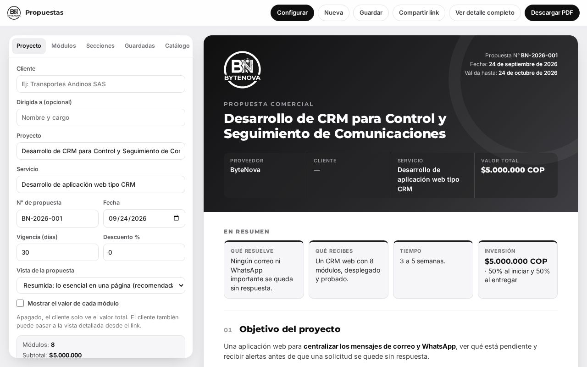Download the proposal with 'Descargar PDF'
587x367 pixels.
[552, 13]
